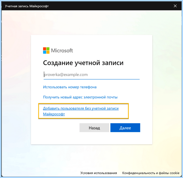Click the Далее button
This screenshot has width=183, height=178.
(125, 128)
